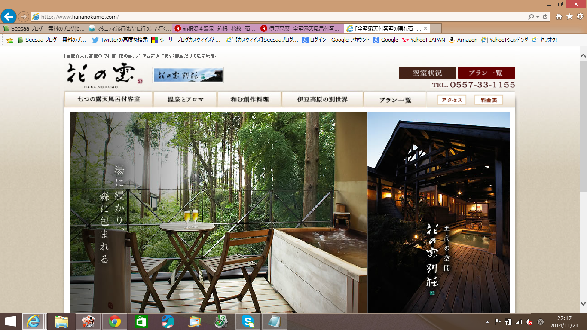Click the address bar search magnifier icon
Viewport: 587px width, 330px height.
[x=531, y=17]
